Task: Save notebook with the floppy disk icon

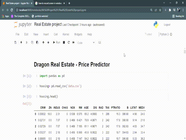Action: [15, 43]
